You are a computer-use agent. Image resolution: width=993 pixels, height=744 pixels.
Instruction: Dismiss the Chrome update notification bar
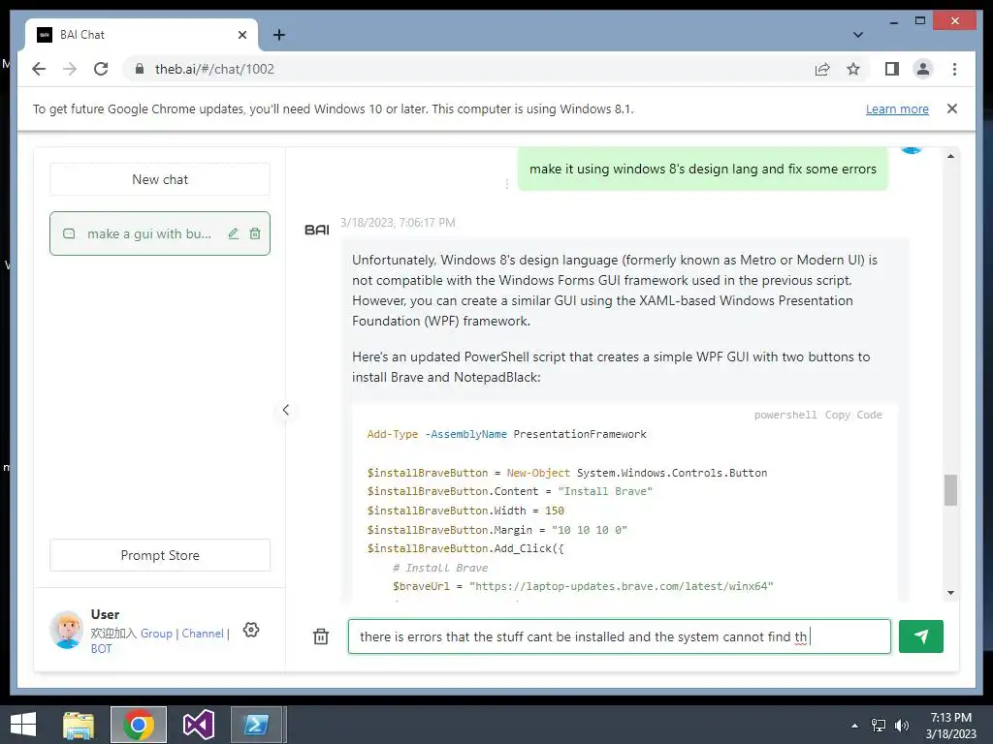(952, 108)
